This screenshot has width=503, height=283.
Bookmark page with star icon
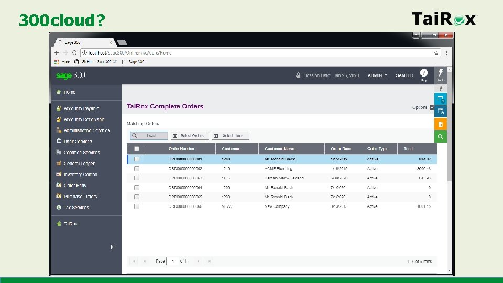pos(436,52)
